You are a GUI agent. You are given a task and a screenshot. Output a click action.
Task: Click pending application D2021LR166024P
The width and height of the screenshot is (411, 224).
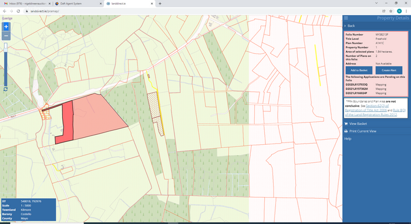click(356, 93)
